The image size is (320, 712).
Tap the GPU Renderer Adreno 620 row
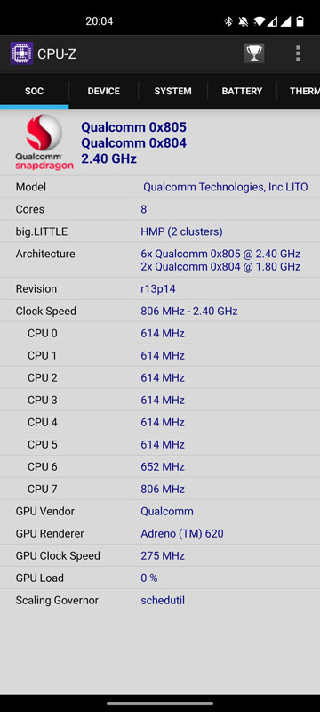click(x=160, y=533)
